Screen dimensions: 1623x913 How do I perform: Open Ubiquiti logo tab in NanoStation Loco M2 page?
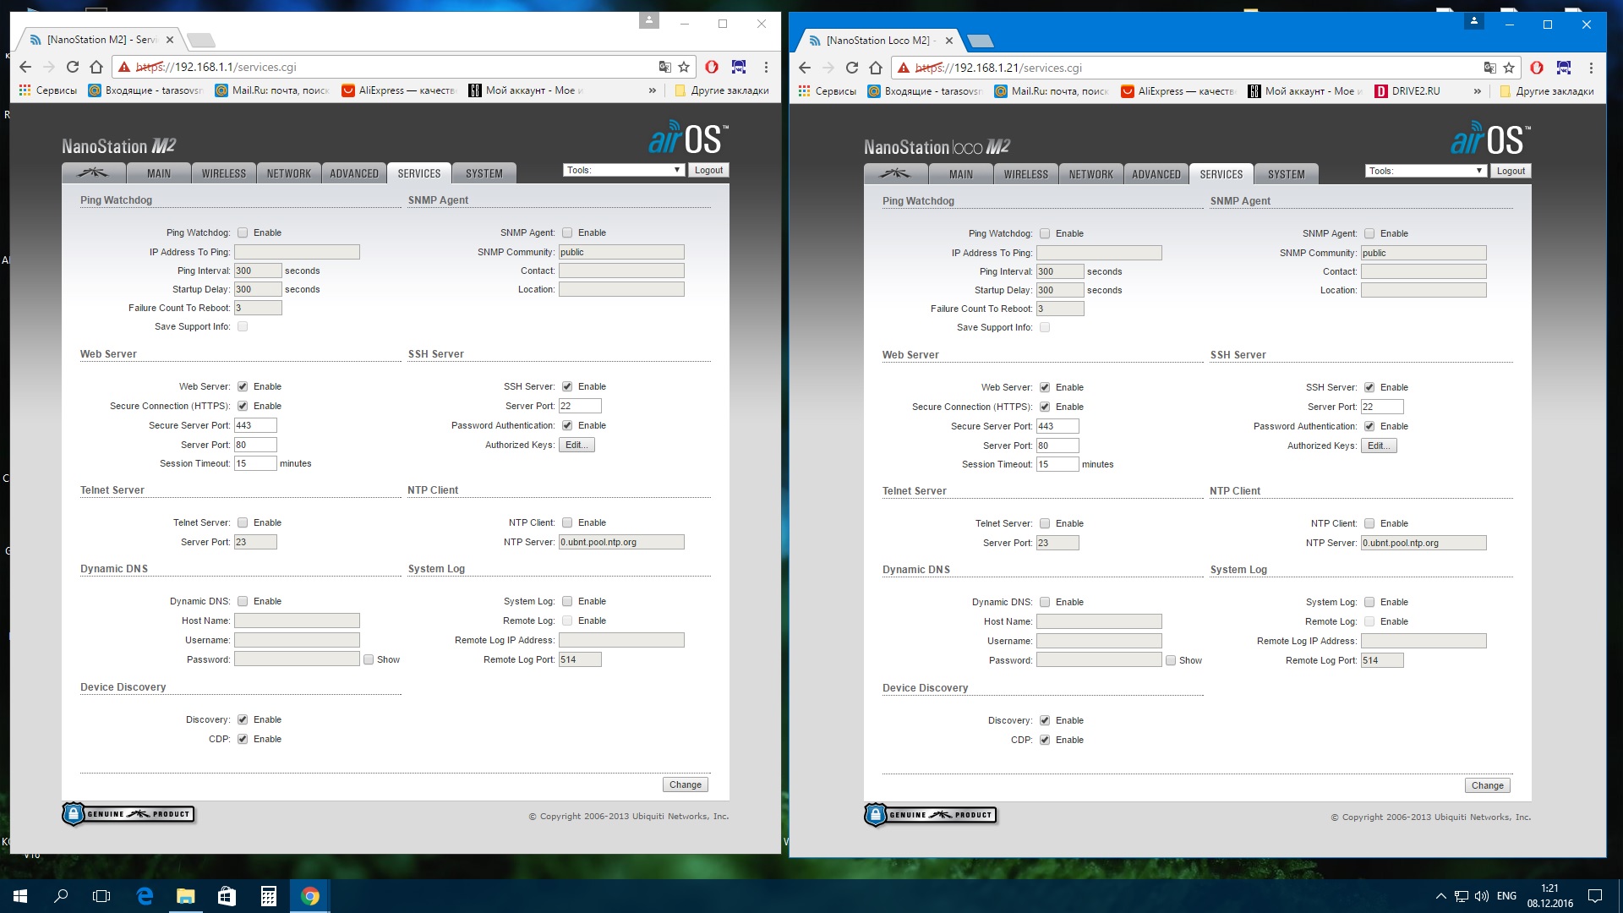pos(895,174)
